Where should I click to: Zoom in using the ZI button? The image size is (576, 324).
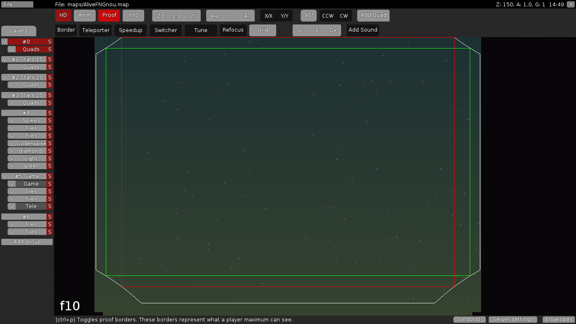192,15
